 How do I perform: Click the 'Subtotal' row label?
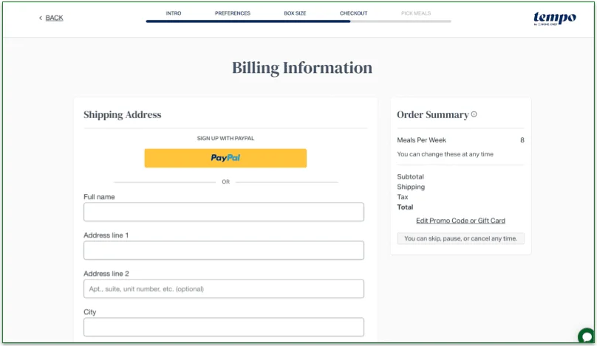411,177
